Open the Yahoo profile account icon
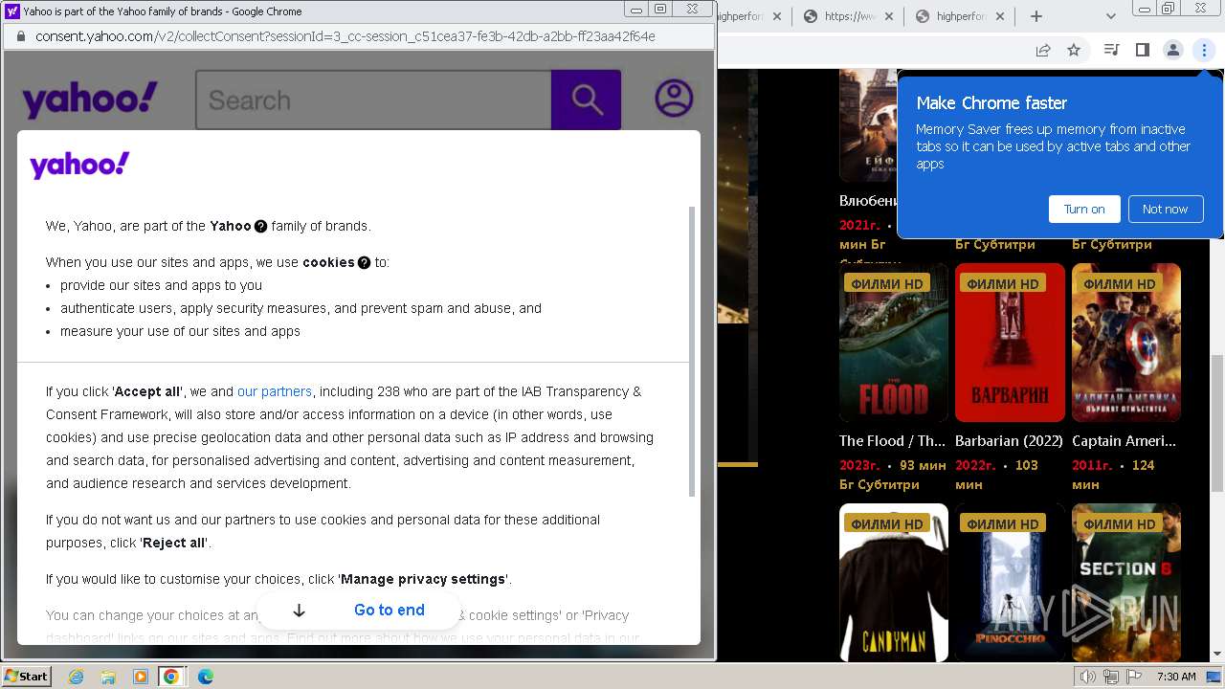1225x689 pixels. pyautogui.click(x=674, y=99)
